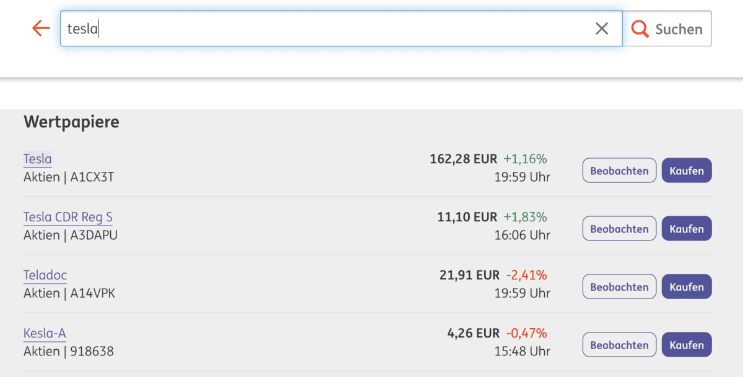Screen dimensions: 743x377
Task: Click the green +1,16% change for Tesla
Action: coord(527,158)
